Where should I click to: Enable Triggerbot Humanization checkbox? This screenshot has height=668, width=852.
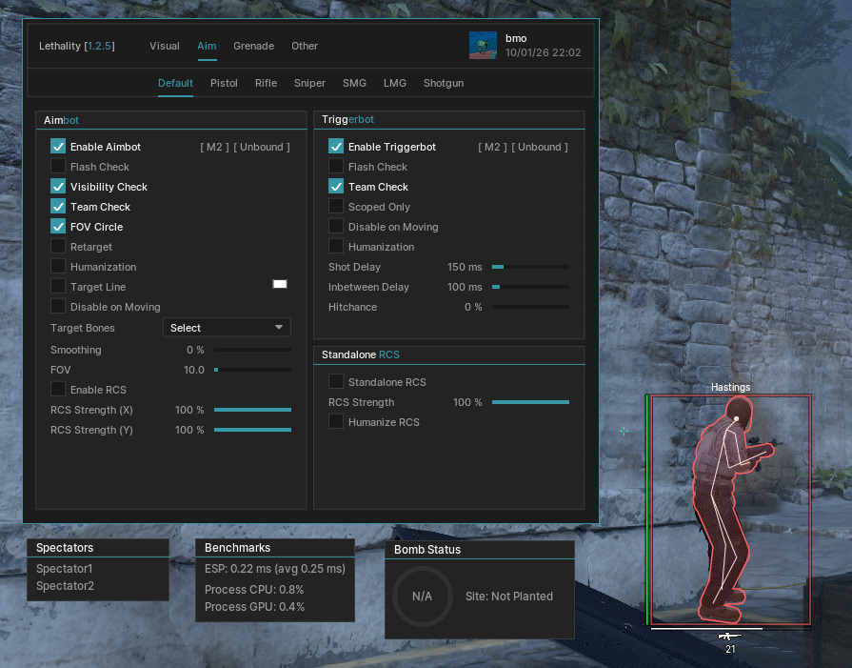point(336,247)
